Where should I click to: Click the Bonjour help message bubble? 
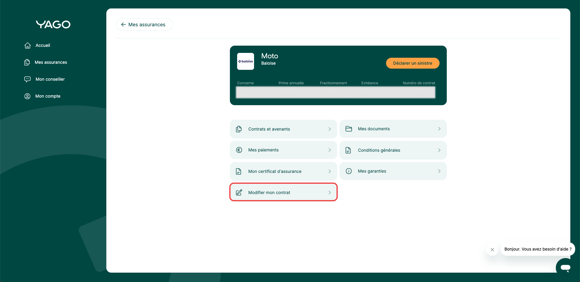pyautogui.click(x=538, y=249)
